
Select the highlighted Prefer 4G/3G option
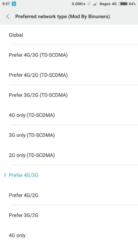tap(69, 175)
